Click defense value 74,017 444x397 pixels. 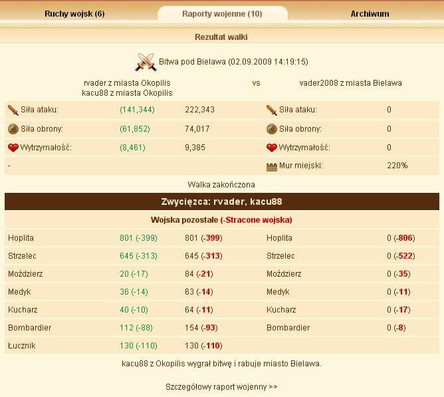[197, 129]
